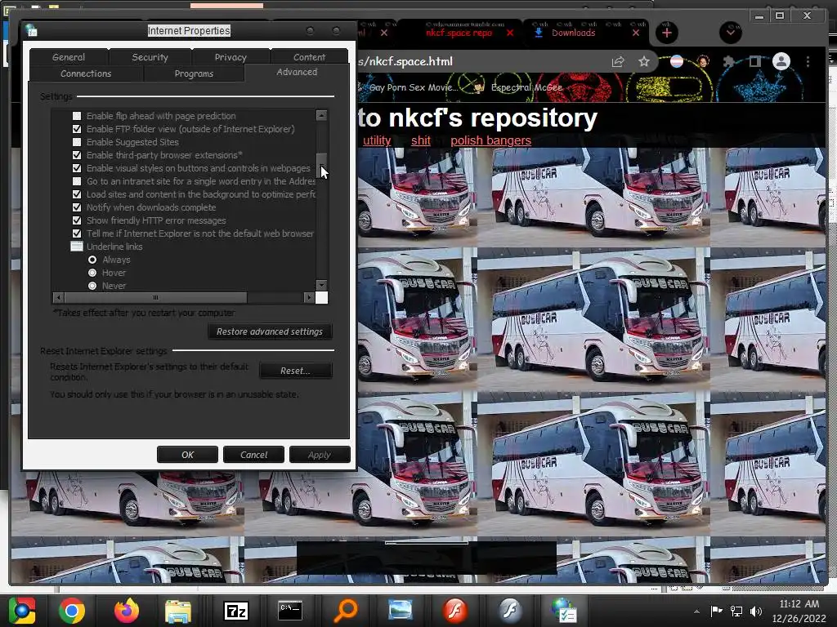This screenshot has width=837, height=627.
Task: Open the Internet Properties taskbar icon
Action: click(x=564, y=611)
